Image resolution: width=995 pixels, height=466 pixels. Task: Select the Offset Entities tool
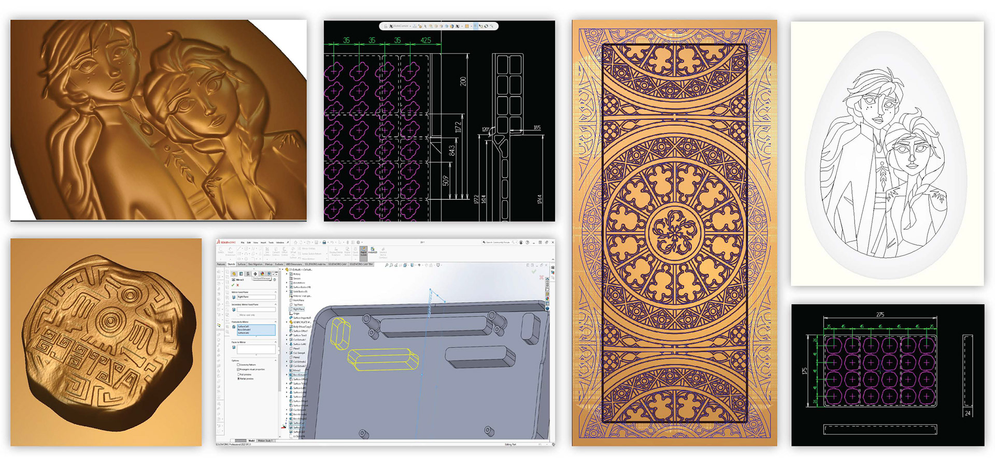(285, 252)
